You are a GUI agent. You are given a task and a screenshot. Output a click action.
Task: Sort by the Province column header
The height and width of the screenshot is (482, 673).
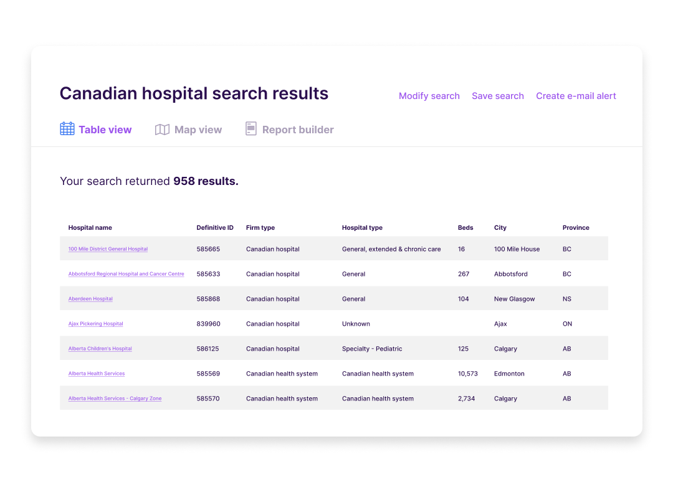576,228
